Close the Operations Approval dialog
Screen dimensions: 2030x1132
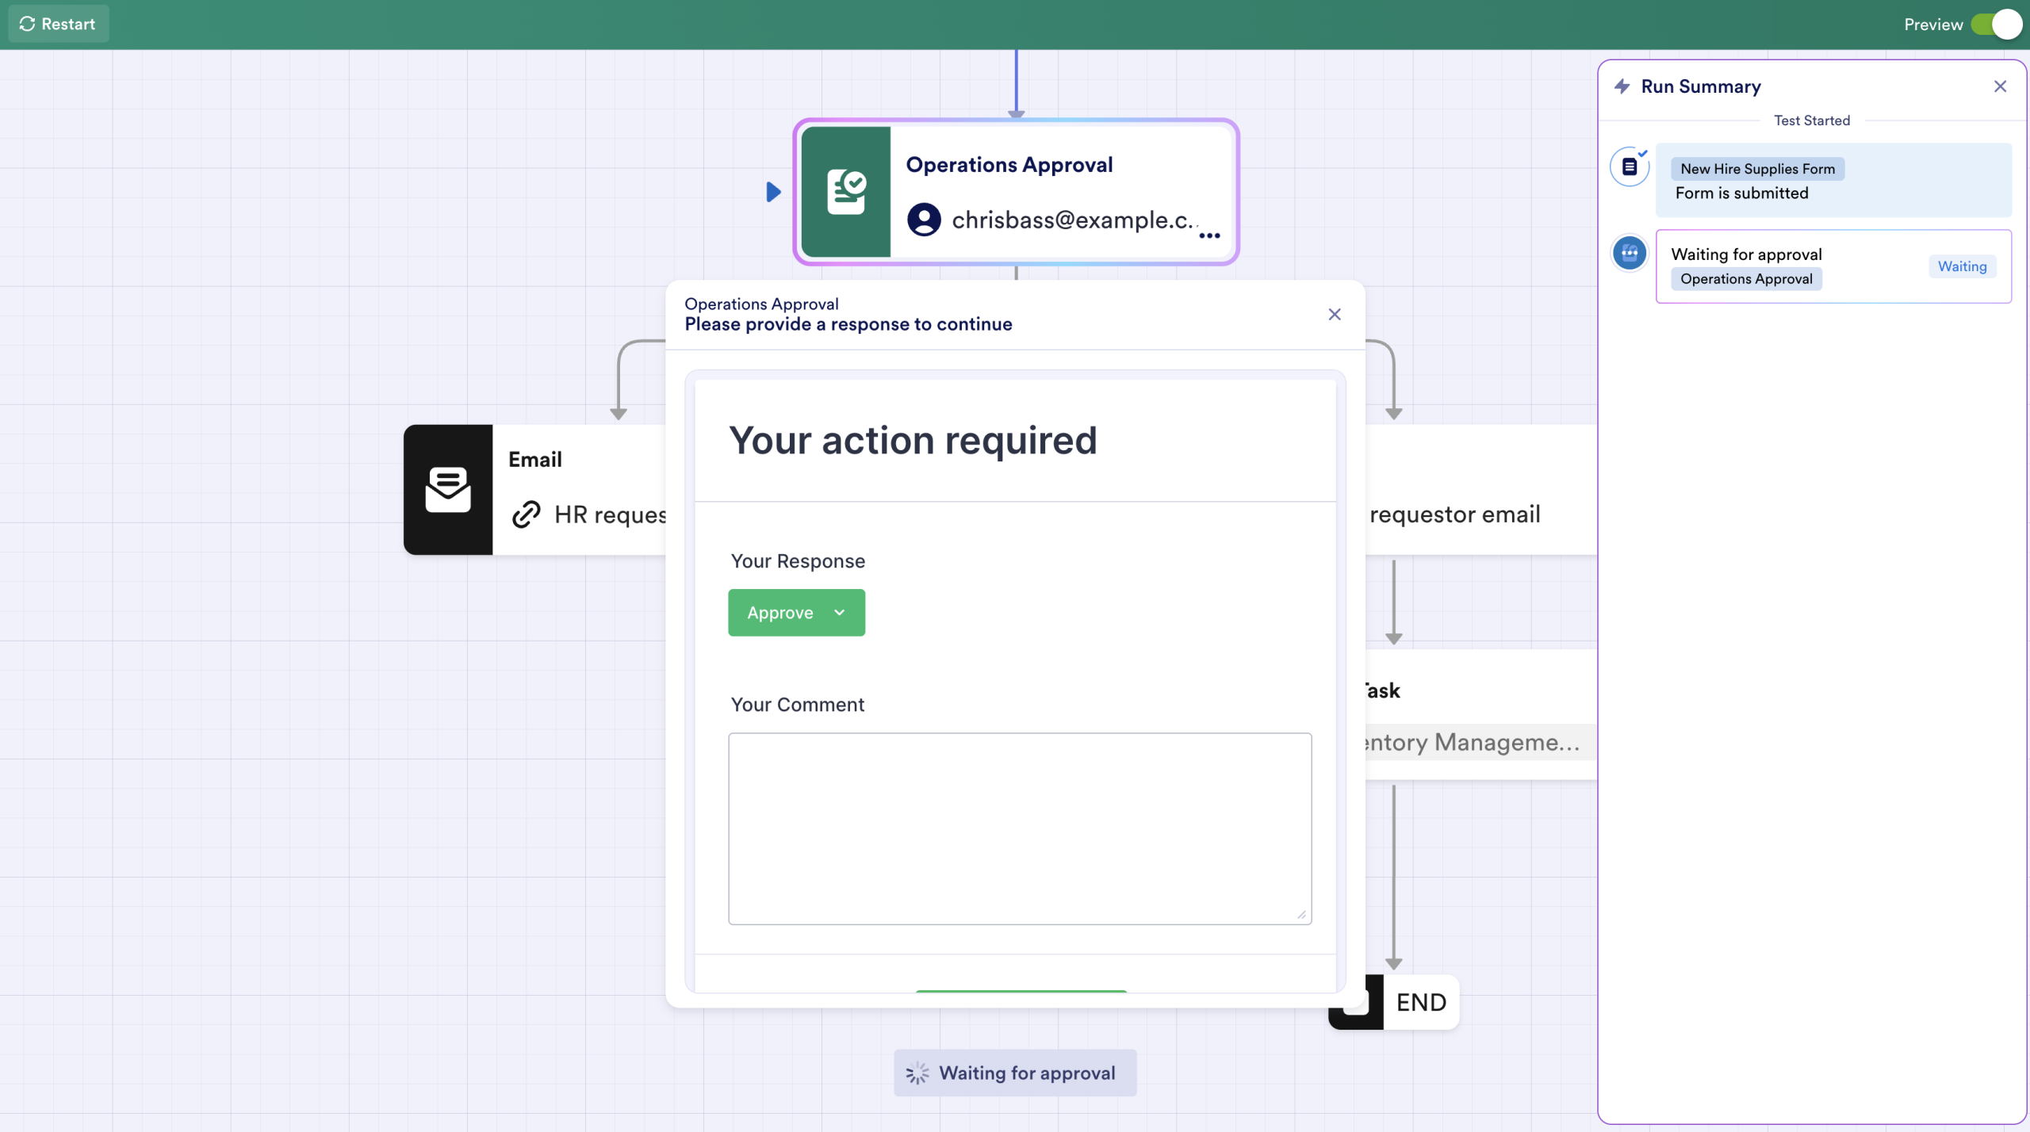1333,314
